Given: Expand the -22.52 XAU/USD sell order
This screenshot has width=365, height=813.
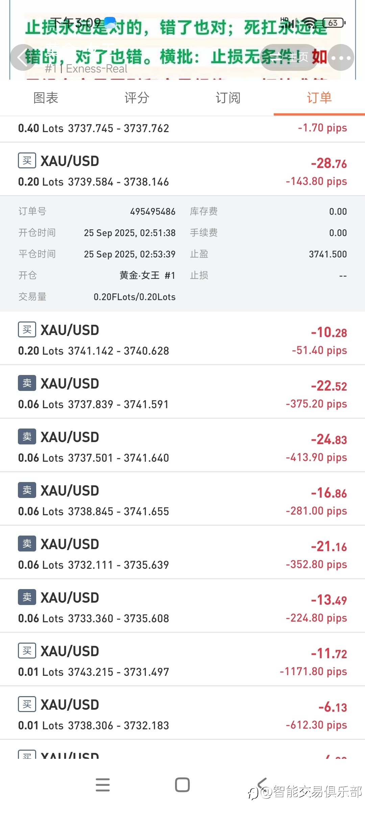Looking at the screenshot, I should [182, 392].
